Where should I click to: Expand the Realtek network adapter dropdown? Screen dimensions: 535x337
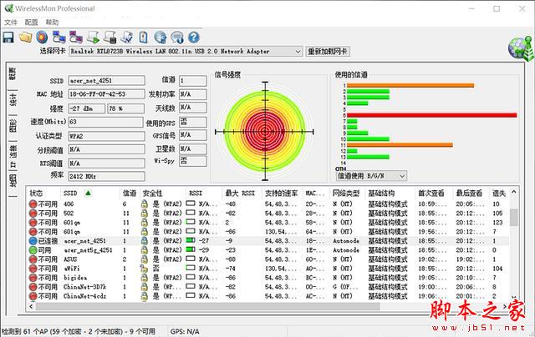click(x=298, y=52)
